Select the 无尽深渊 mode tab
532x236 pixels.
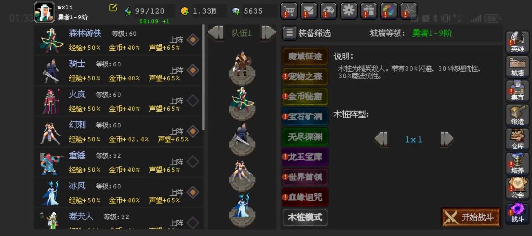pos(305,137)
